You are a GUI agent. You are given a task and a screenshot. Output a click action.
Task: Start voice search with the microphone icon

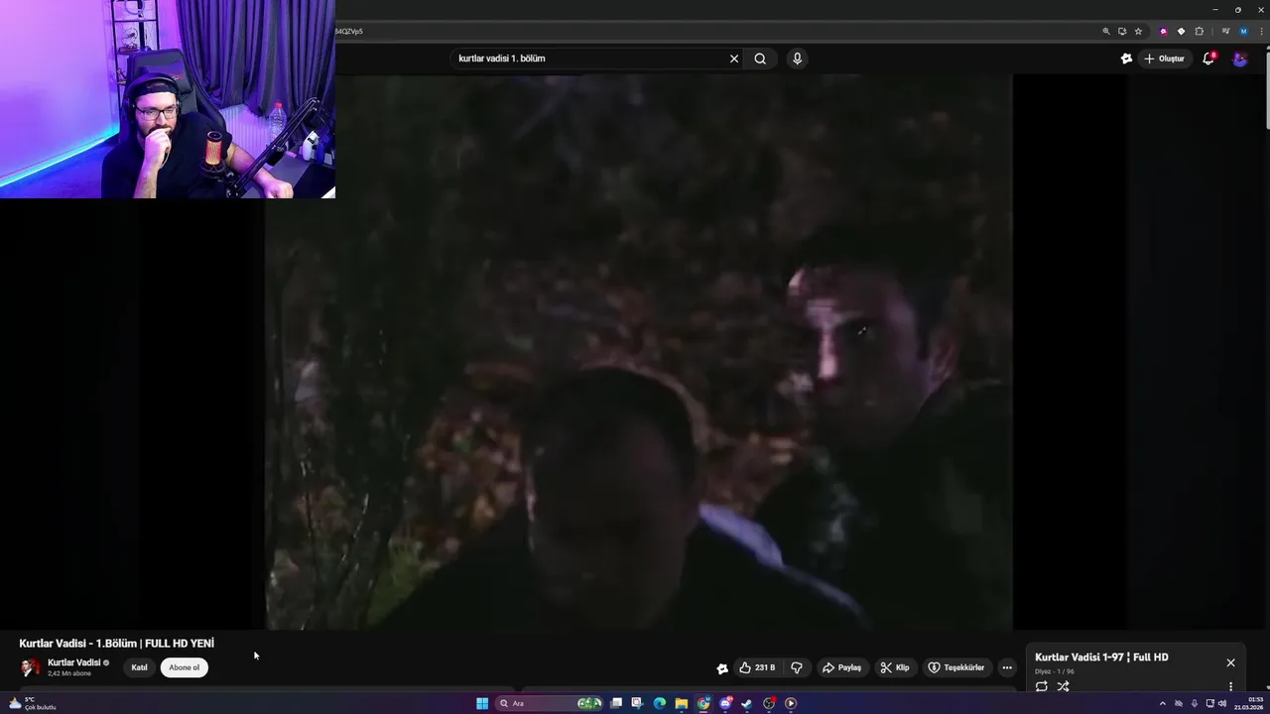click(x=797, y=59)
